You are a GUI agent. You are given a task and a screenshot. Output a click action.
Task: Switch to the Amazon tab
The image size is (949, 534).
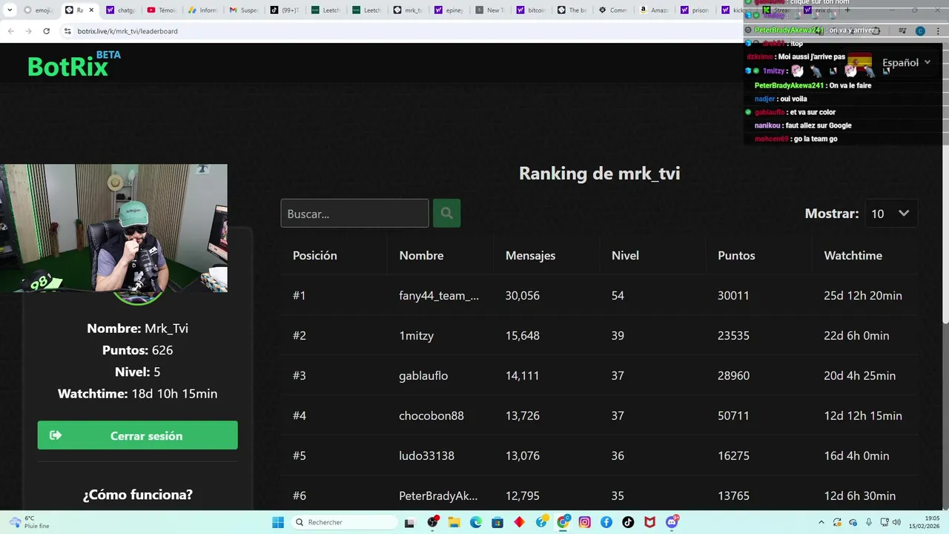coord(654,10)
